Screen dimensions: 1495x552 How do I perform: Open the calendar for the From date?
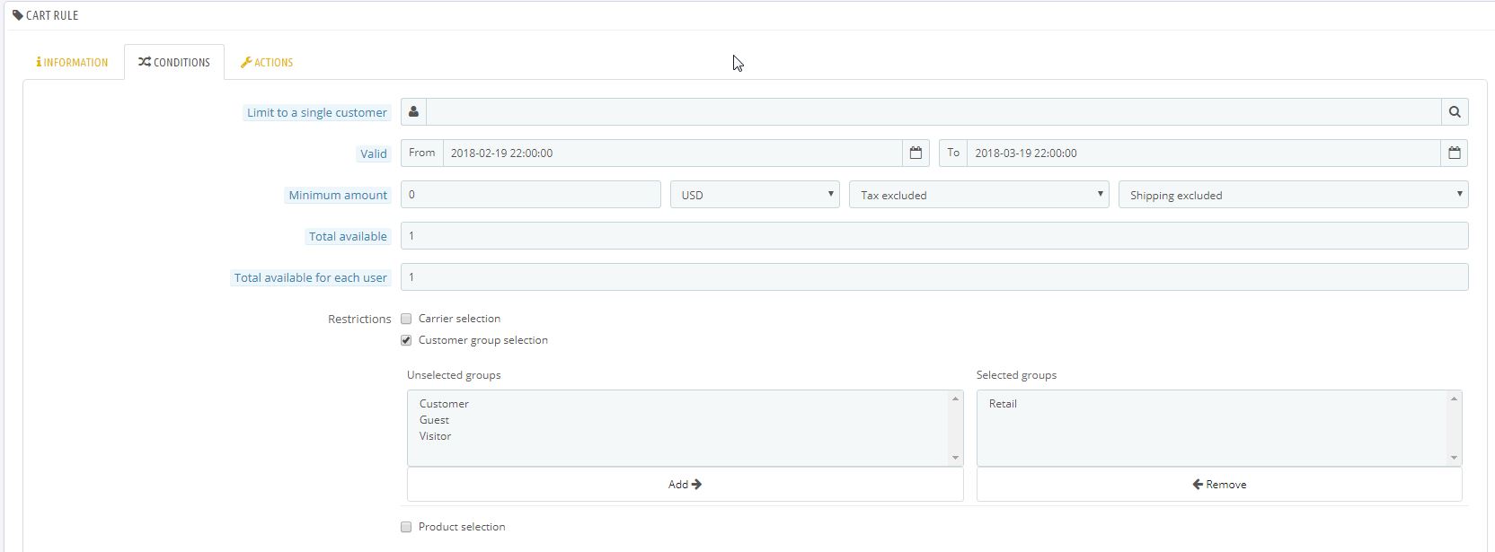pyautogui.click(x=916, y=153)
